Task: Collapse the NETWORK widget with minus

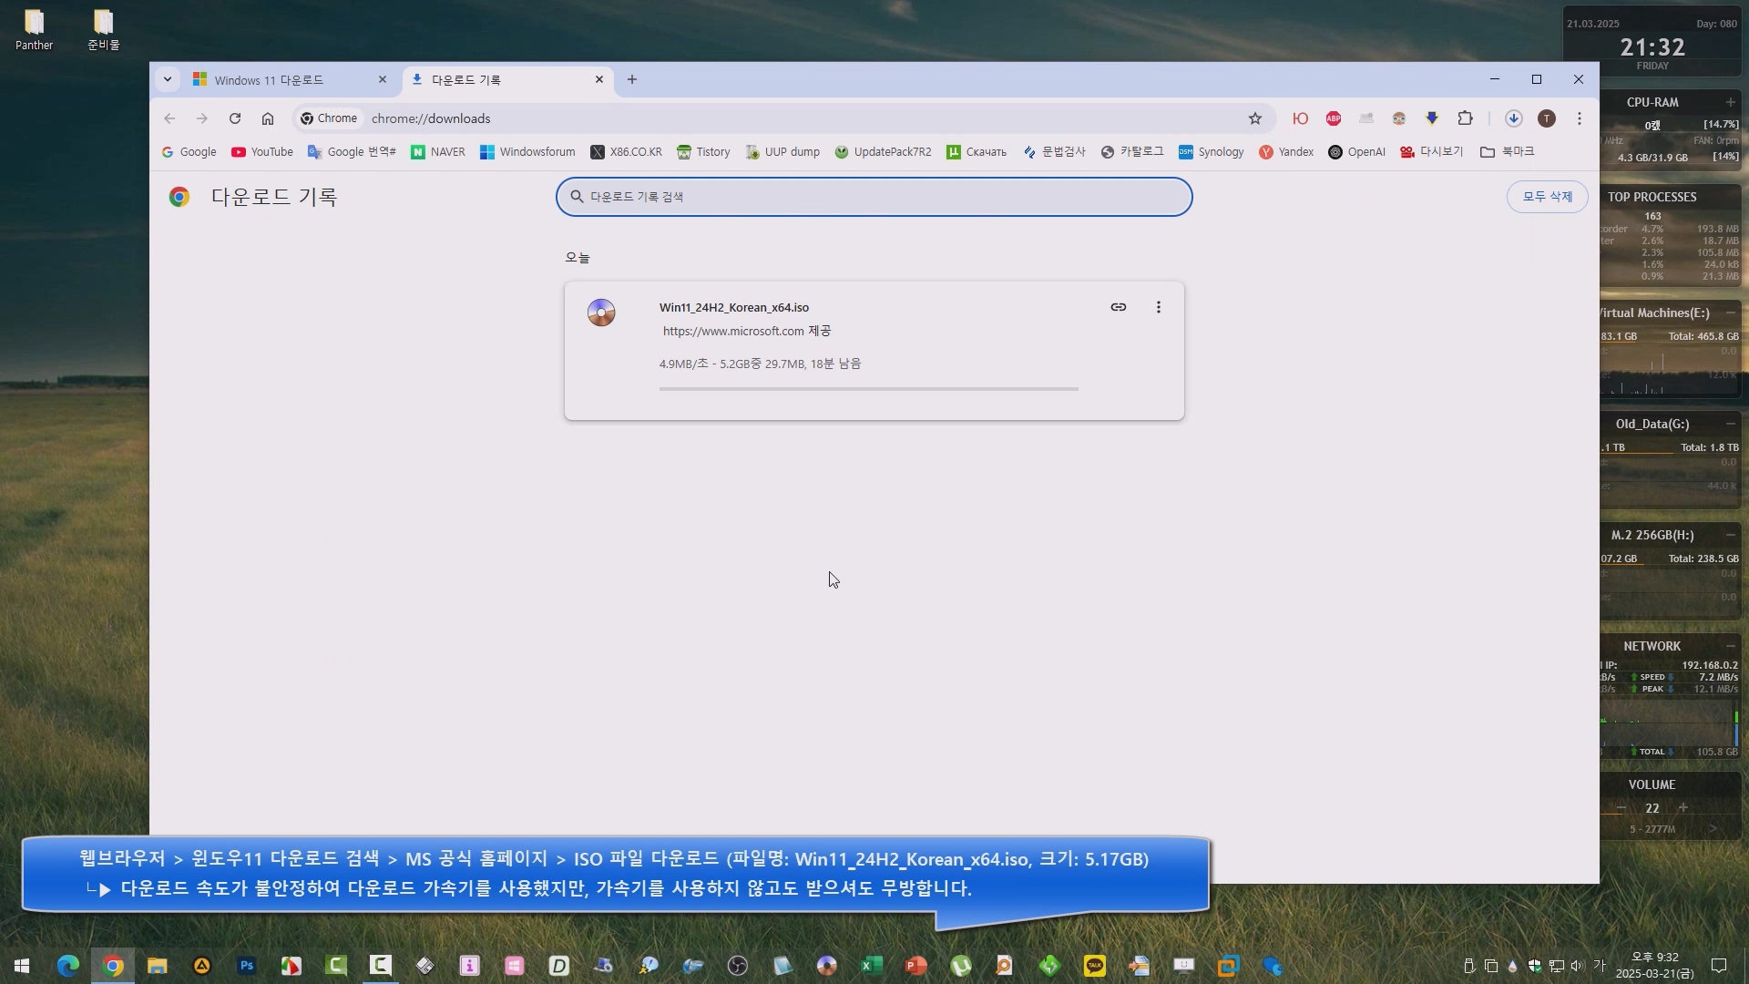Action: coord(1729,646)
